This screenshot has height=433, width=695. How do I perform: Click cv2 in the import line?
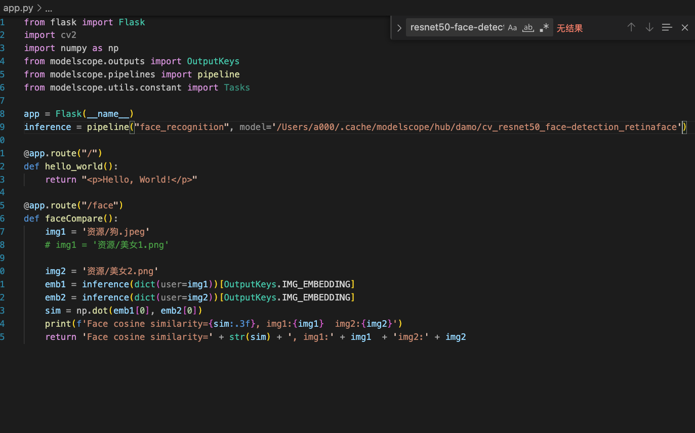pos(68,35)
